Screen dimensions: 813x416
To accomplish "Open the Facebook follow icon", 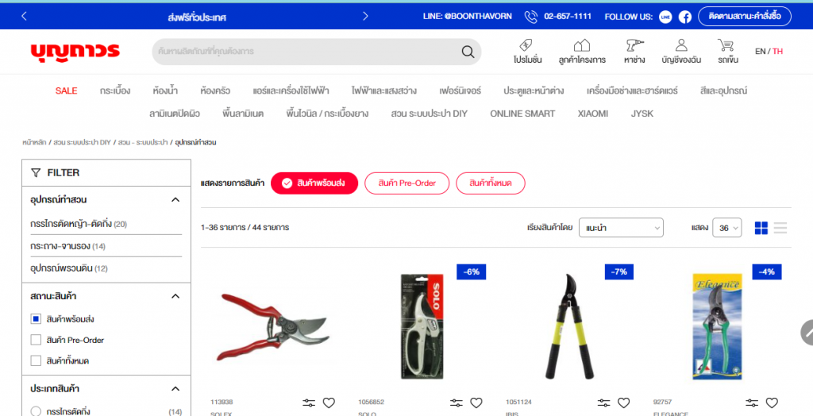I will pyautogui.click(x=684, y=17).
